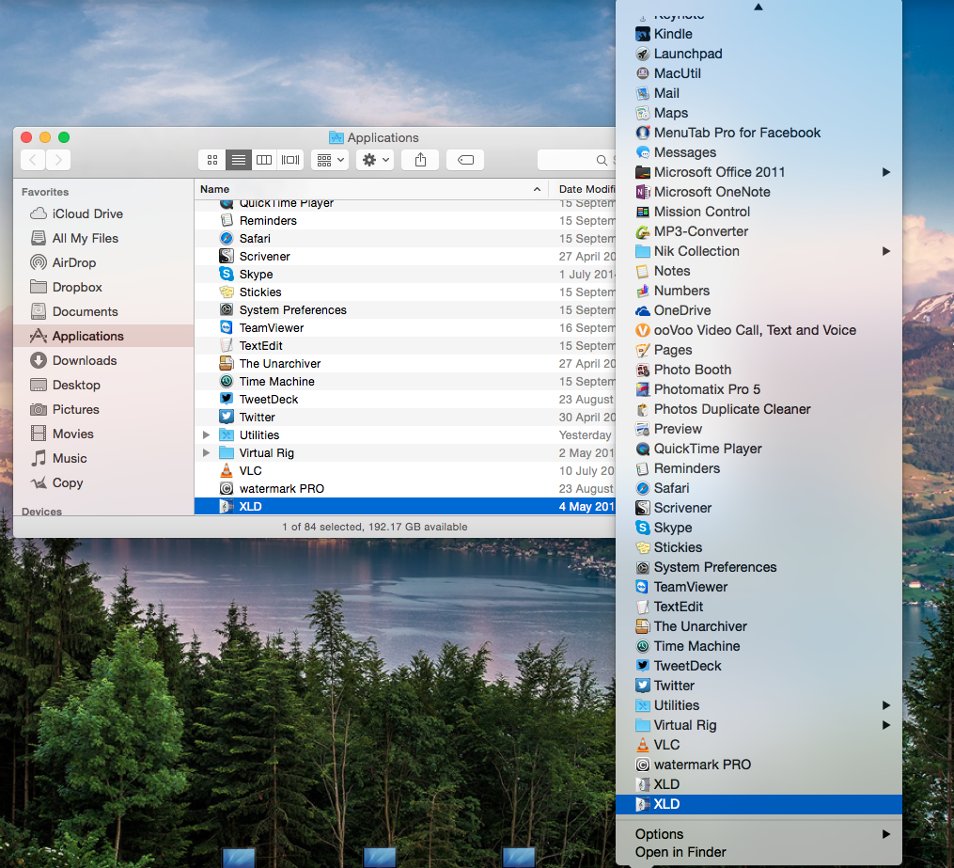
Task: Select Skype in the Finder list
Action: click(404, 275)
